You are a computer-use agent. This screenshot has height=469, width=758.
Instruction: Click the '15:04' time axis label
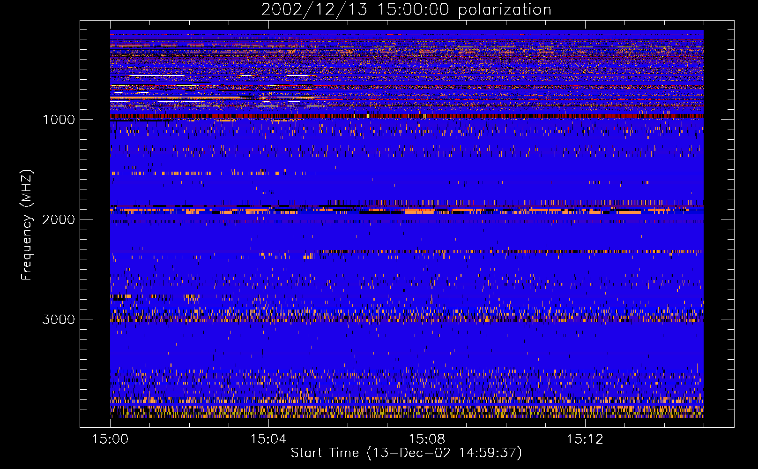pos(268,439)
